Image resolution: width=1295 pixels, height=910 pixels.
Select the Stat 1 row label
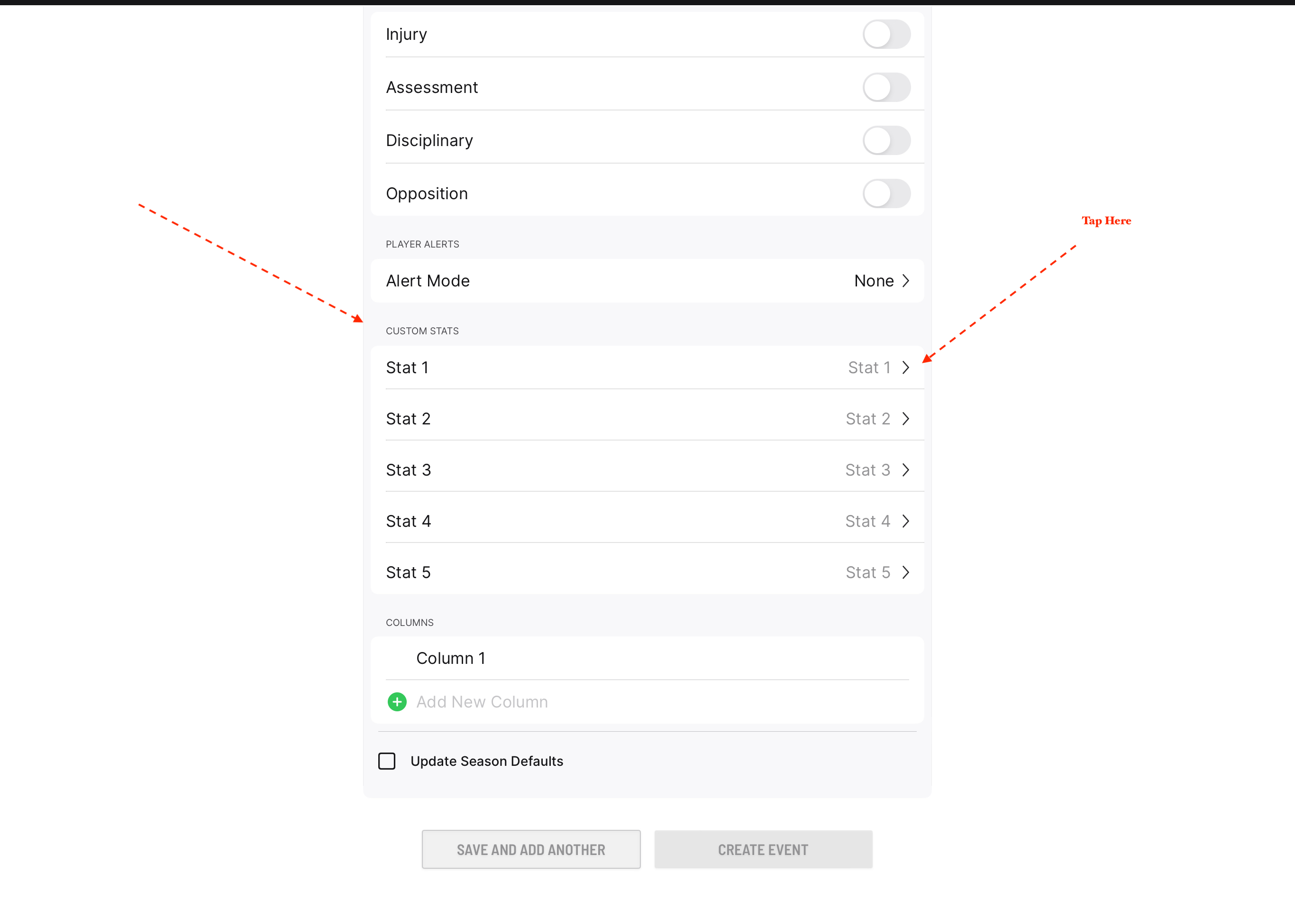(x=407, y=368)
